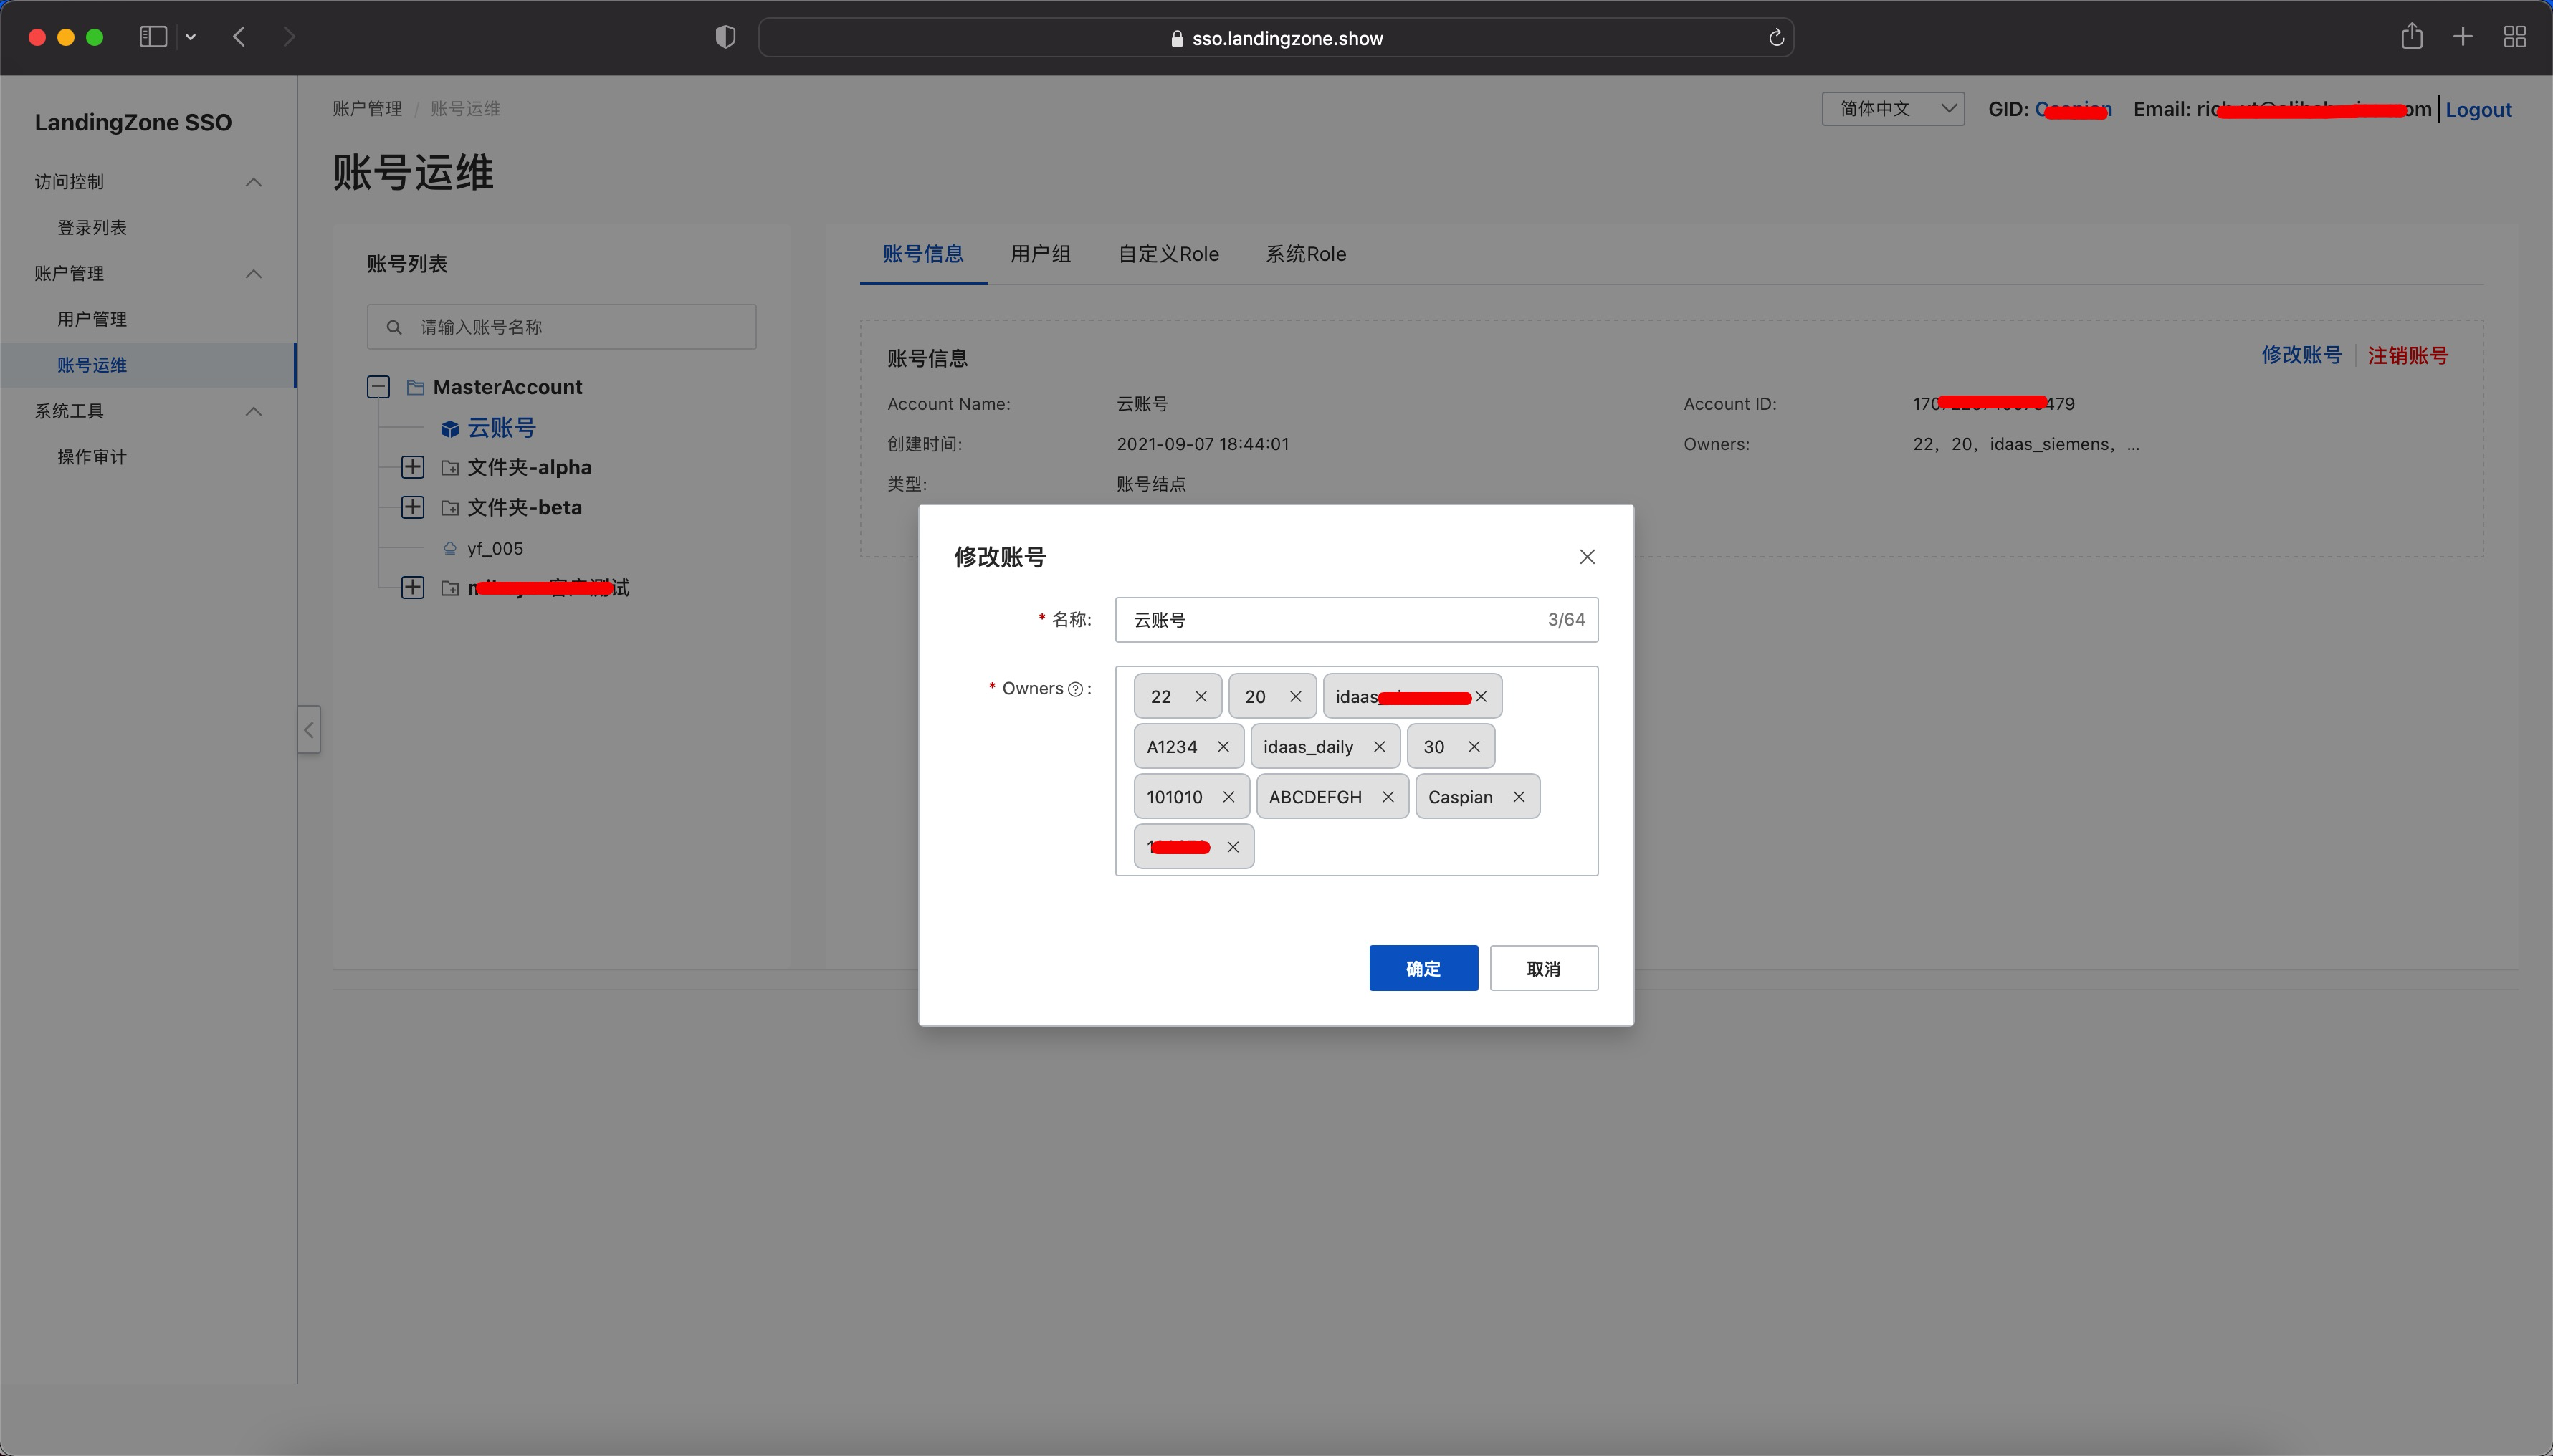The height and width of the screenshot is (1456, 2553).
Task: Expand the 文件夹-beta folder
Action: pos(412,507)
